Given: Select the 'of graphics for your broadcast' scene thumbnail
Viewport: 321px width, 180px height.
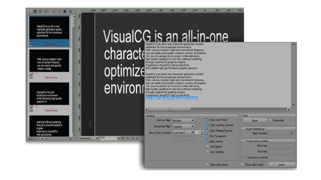Looking at the screenshot, I should coord(49,94).
